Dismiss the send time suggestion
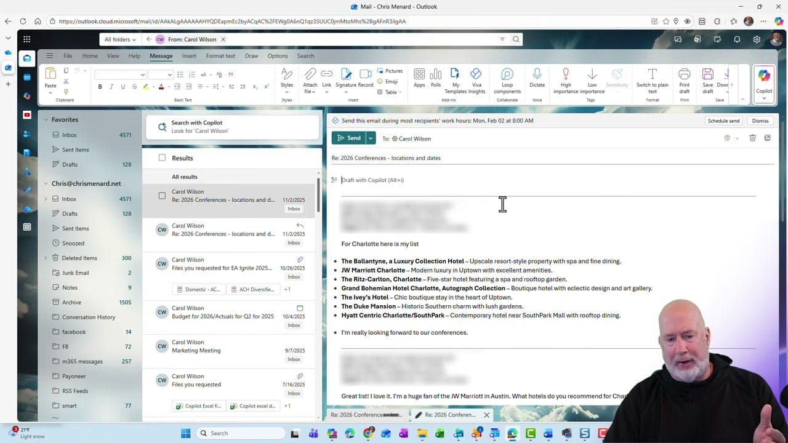Screen dimensions: 788x443 click(760, 121)
